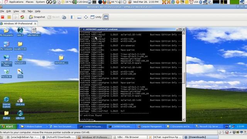The image size is (247, 139).
Task: Click the cmd.exe window title bar icon
Action: tap(81, 29)
